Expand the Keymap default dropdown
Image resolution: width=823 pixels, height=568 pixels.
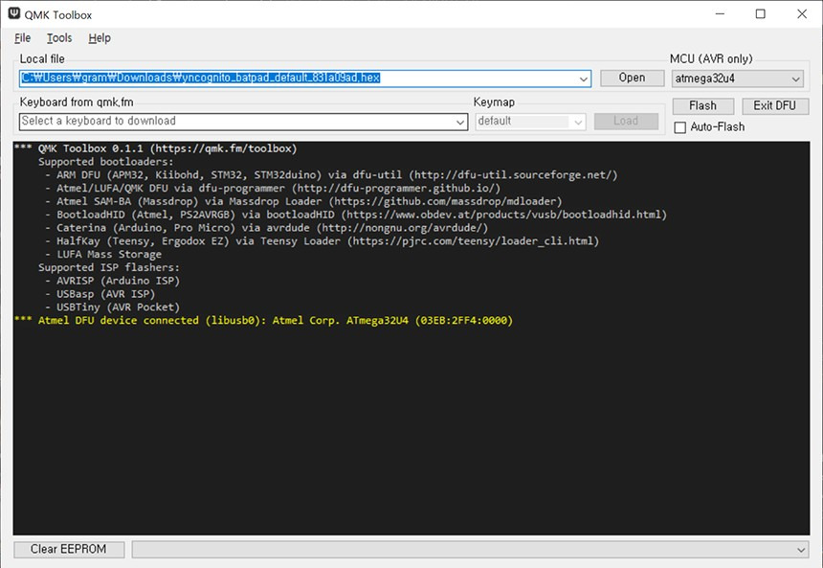[x=578, y=122]
